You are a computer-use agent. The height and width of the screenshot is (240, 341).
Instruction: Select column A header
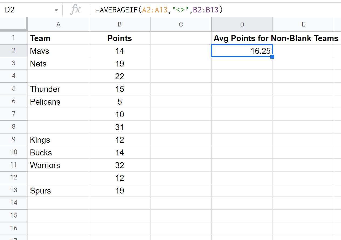[58, 25]
